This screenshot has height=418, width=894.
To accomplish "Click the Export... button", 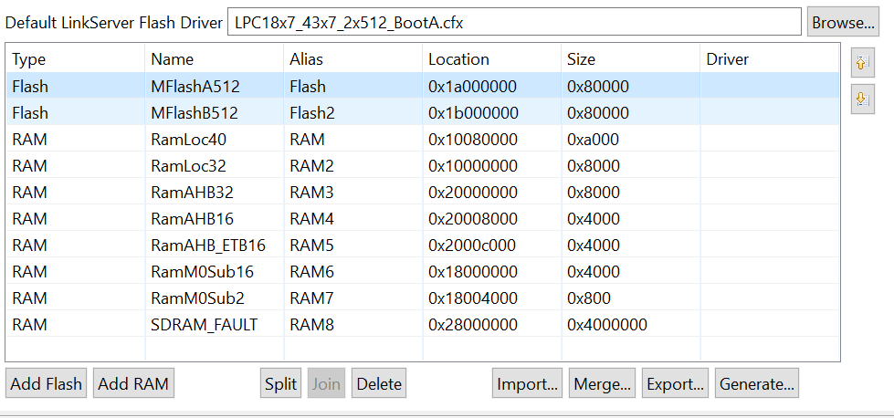I will 675,384.
